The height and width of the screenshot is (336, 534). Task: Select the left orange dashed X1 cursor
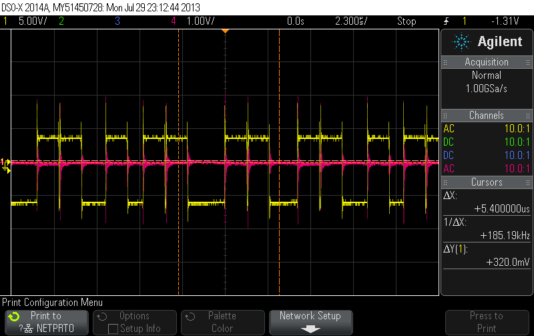click(x=178, y=162)
